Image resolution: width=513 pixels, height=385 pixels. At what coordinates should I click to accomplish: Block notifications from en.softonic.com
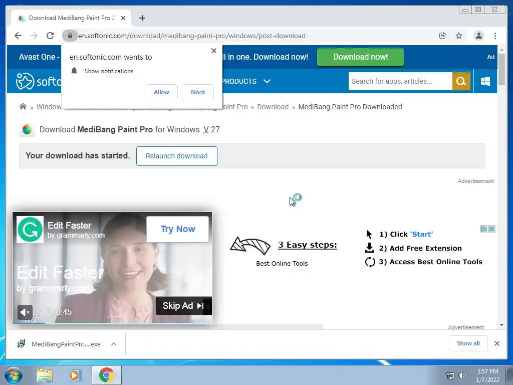coord(197,92)
